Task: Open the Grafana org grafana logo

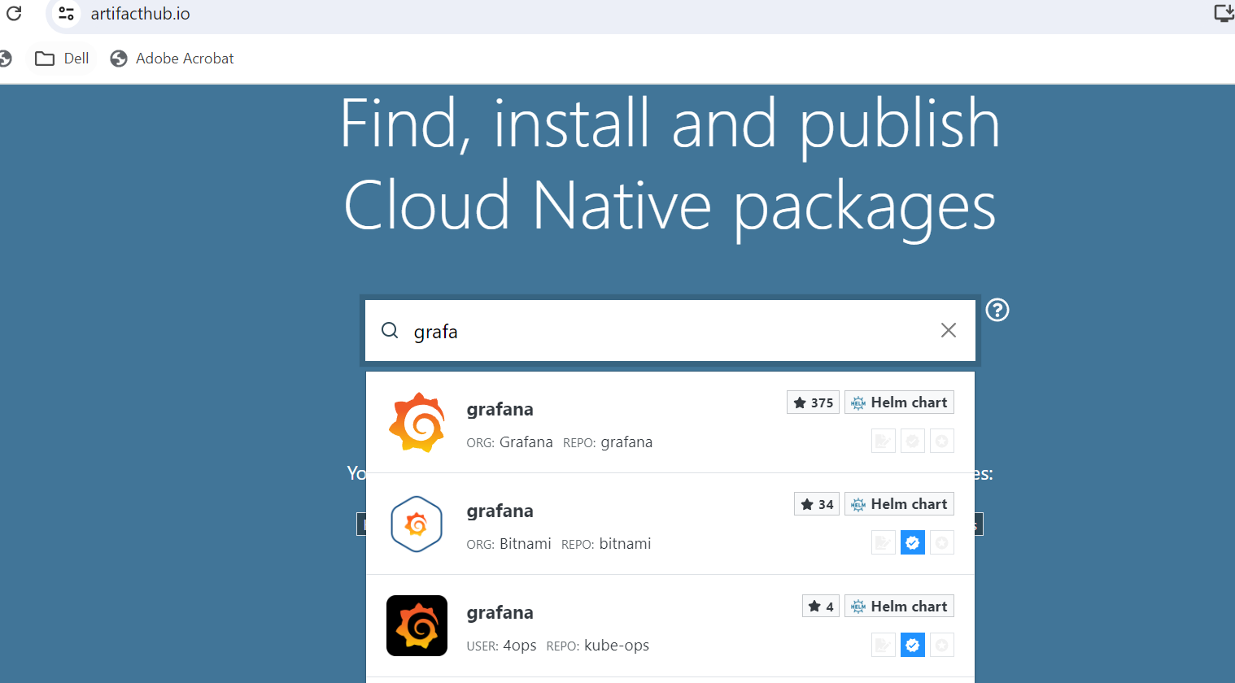Action: point(417,423)
